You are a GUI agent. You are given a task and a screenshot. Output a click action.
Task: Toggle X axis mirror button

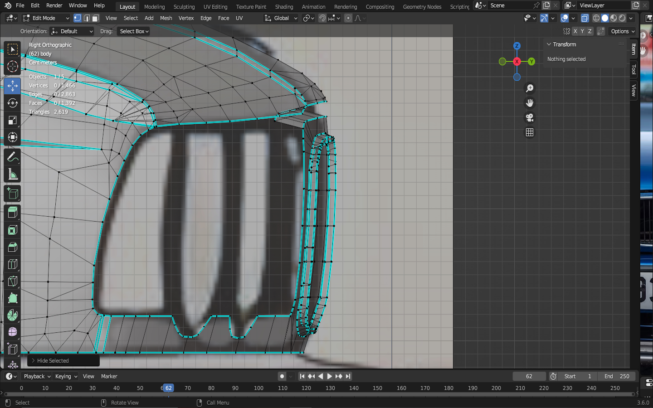575,31
